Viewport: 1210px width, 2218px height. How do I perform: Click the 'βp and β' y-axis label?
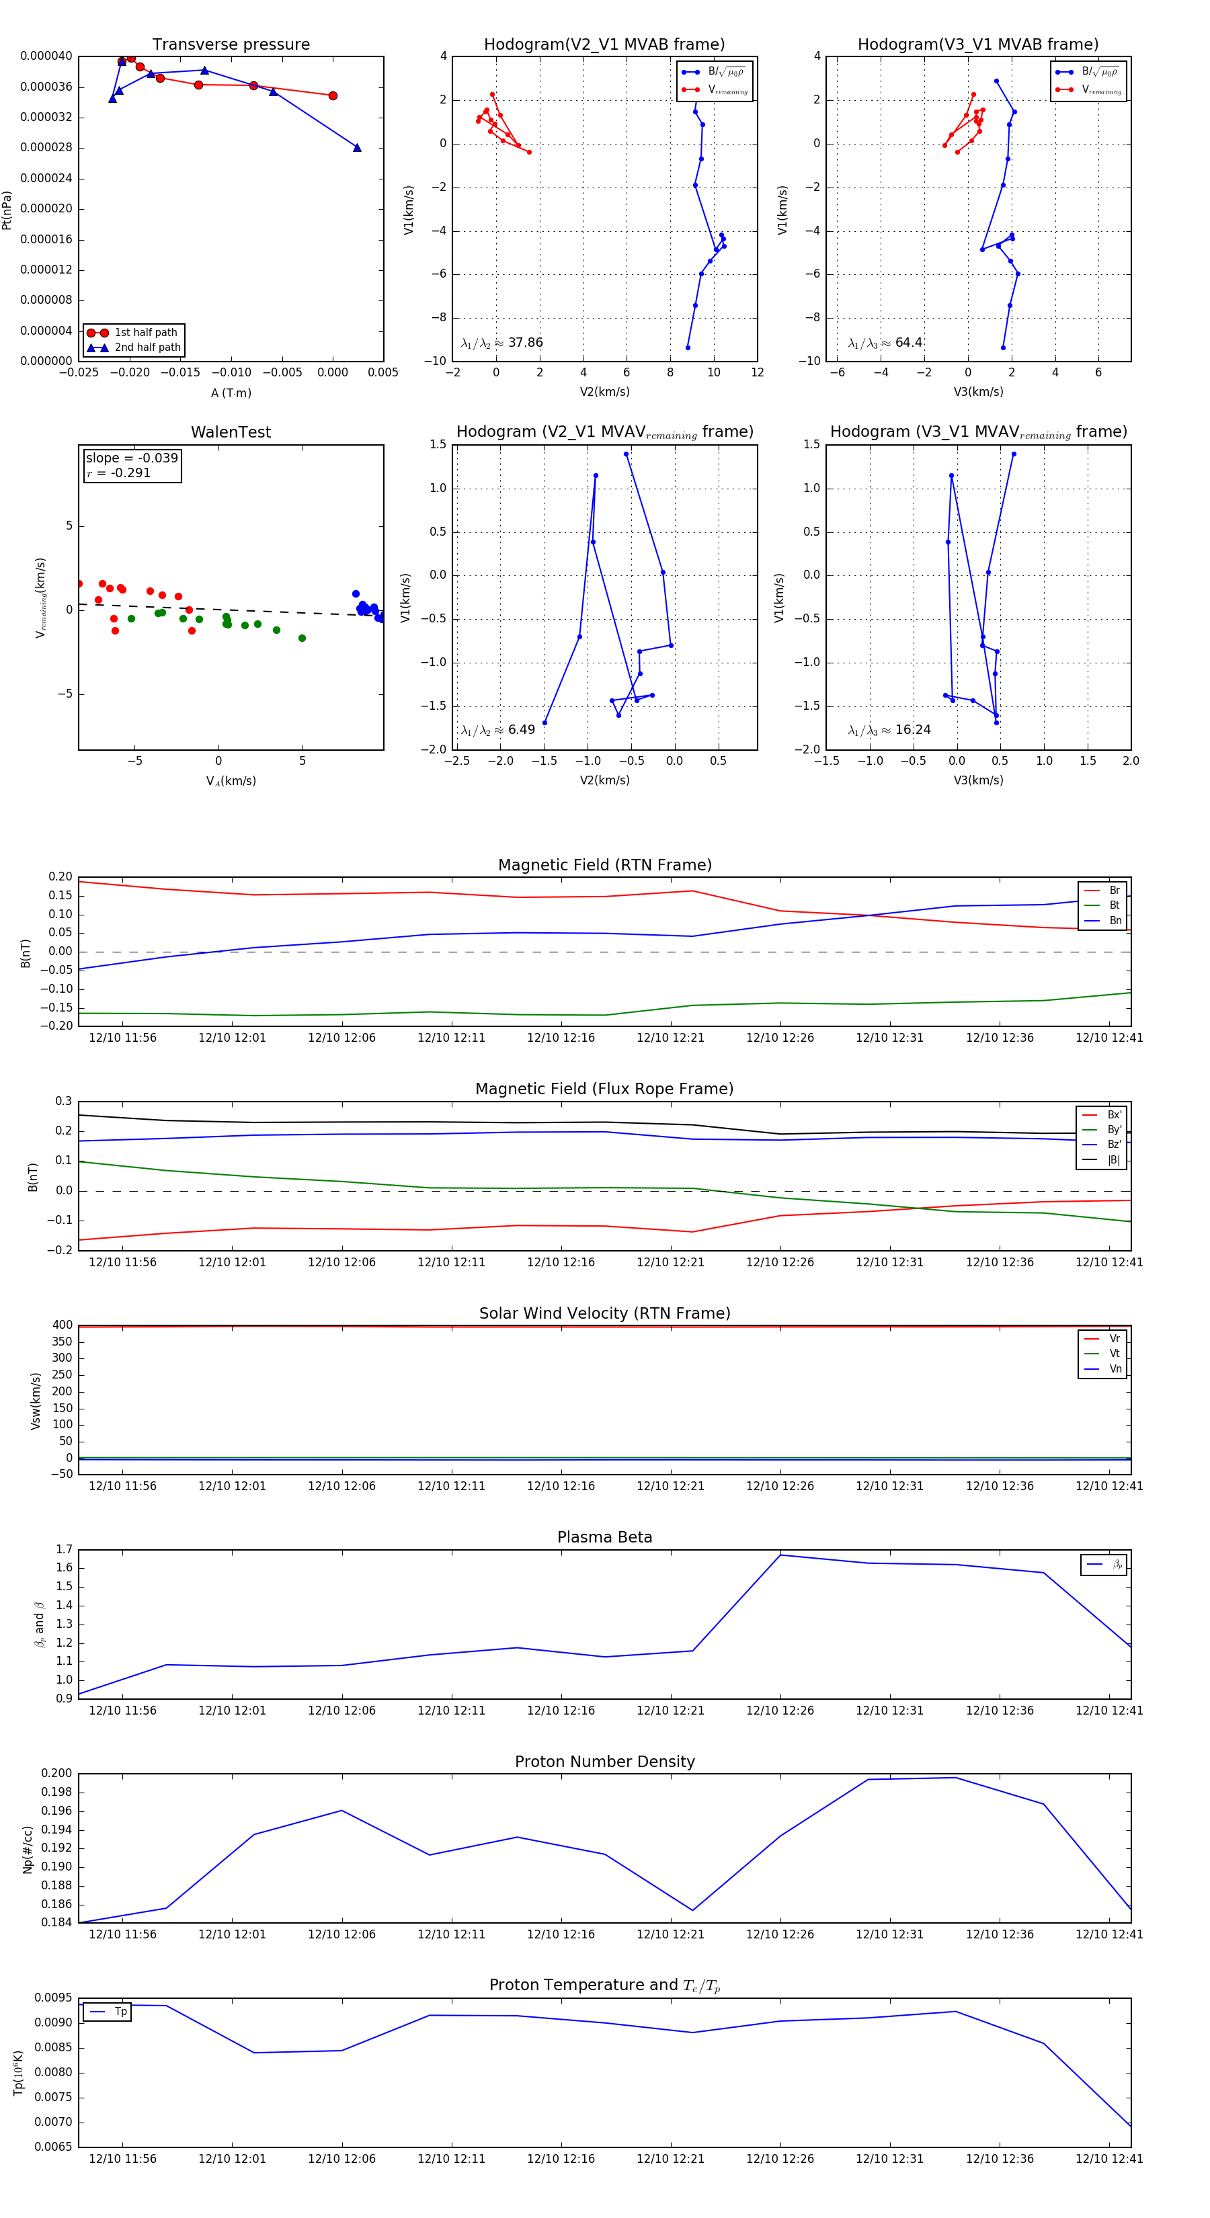40,1625
